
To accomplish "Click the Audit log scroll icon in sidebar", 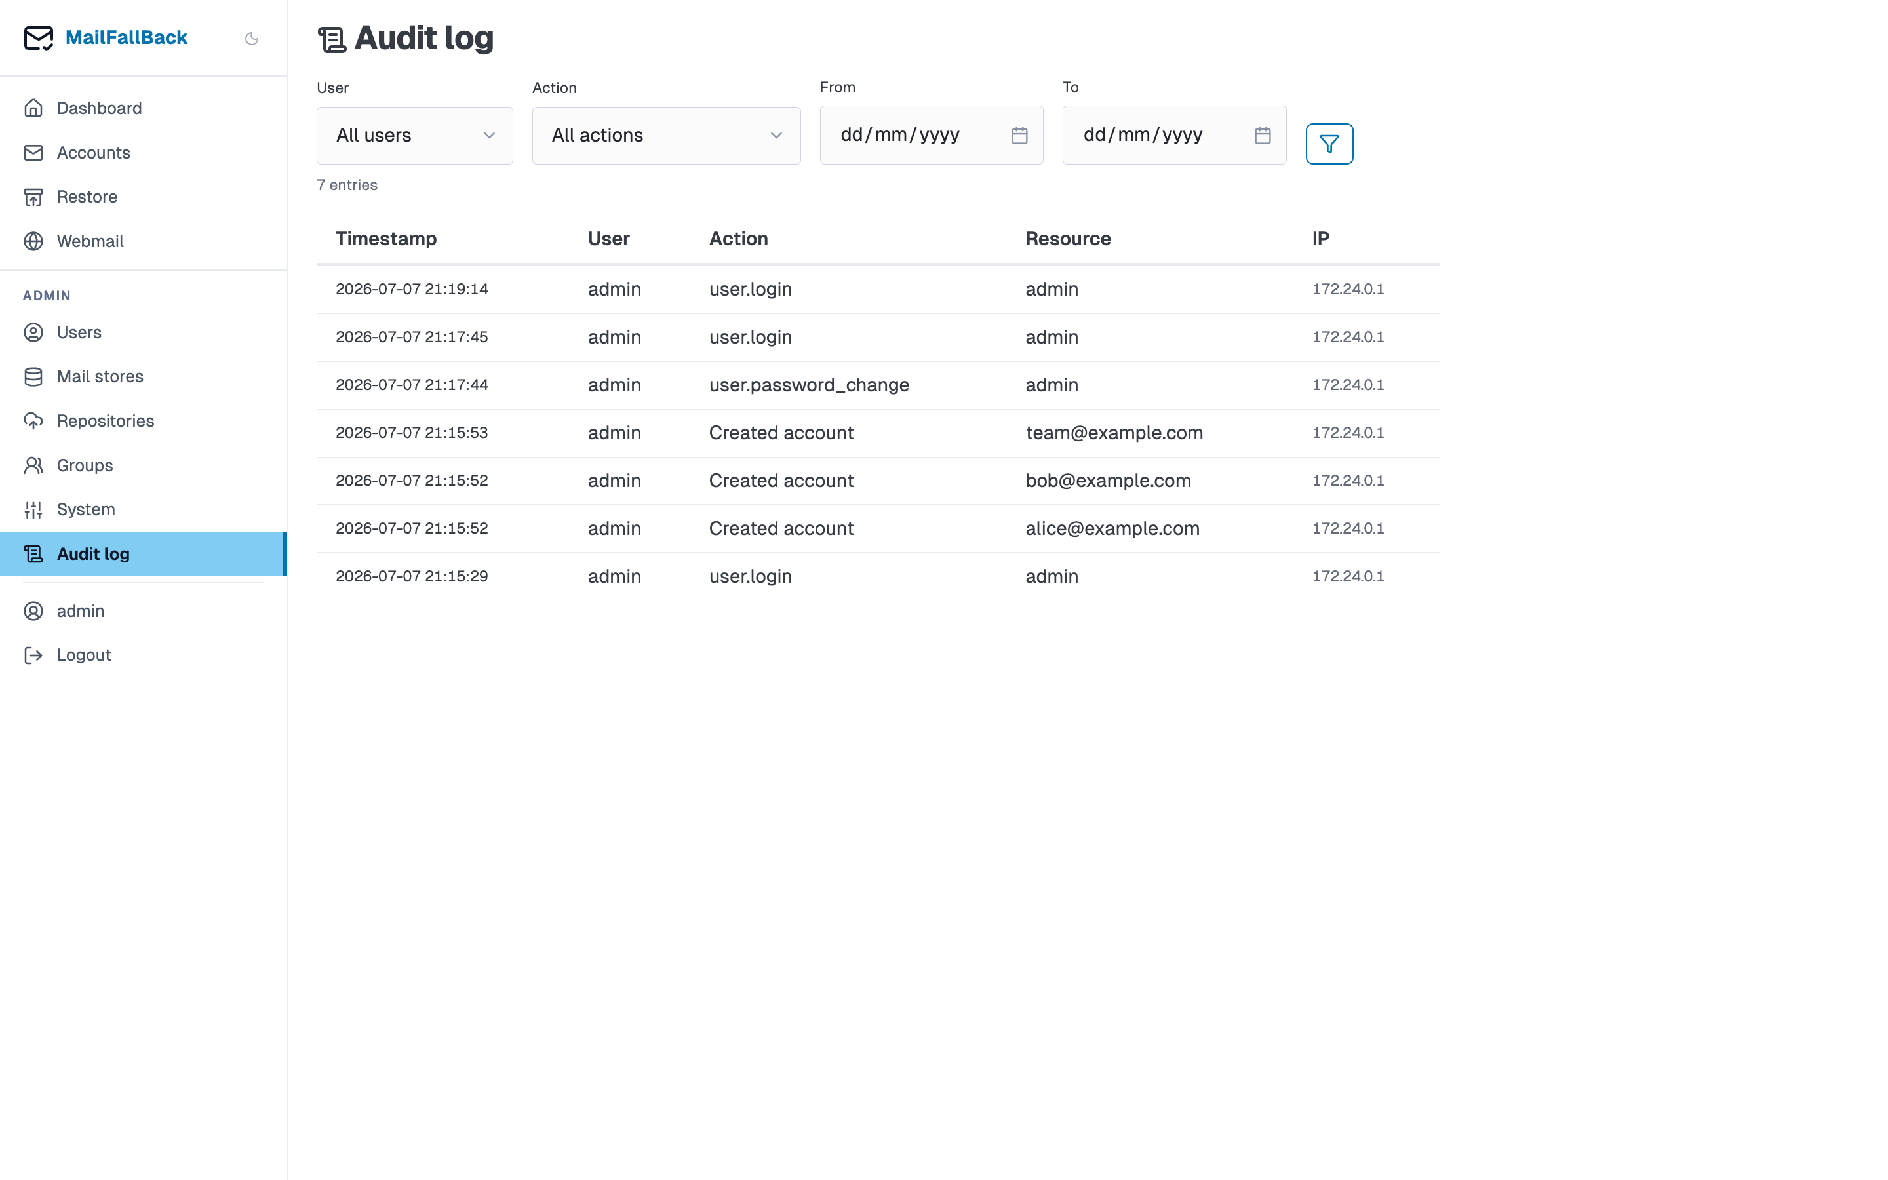I will pyautogui.click(x=33, y=553).
